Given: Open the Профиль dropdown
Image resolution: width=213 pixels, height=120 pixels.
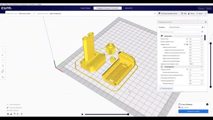Looking at the screenshot, I should tap(187, 27).
